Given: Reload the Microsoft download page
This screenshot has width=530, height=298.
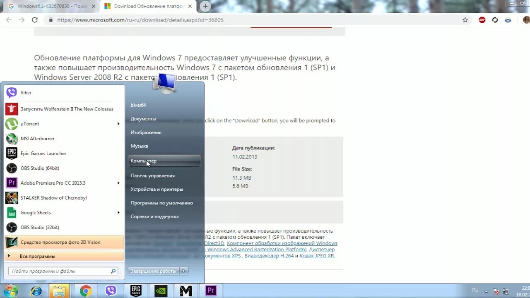Looking at the screenshot, I should 35,20.
